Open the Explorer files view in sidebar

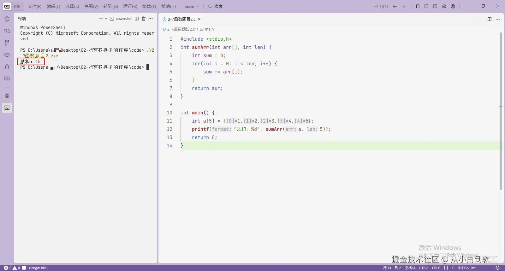7,19
